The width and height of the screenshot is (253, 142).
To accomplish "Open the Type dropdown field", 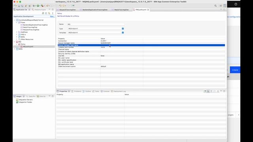I will 94,28.
